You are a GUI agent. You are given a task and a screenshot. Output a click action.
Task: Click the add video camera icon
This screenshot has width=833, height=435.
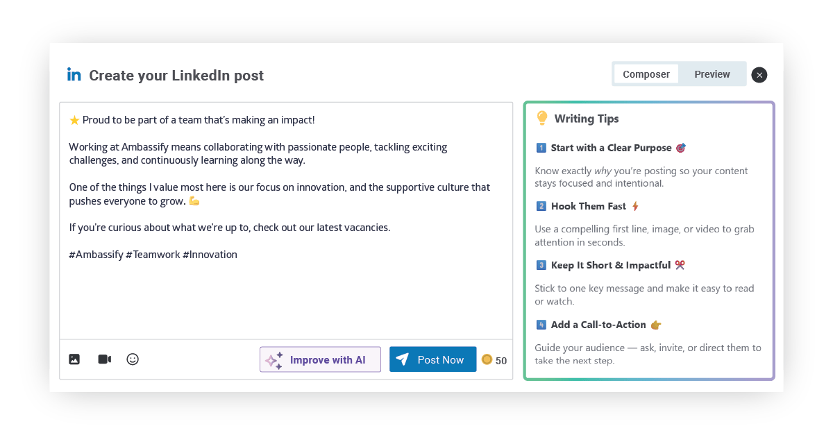click(x=104, y=359)
